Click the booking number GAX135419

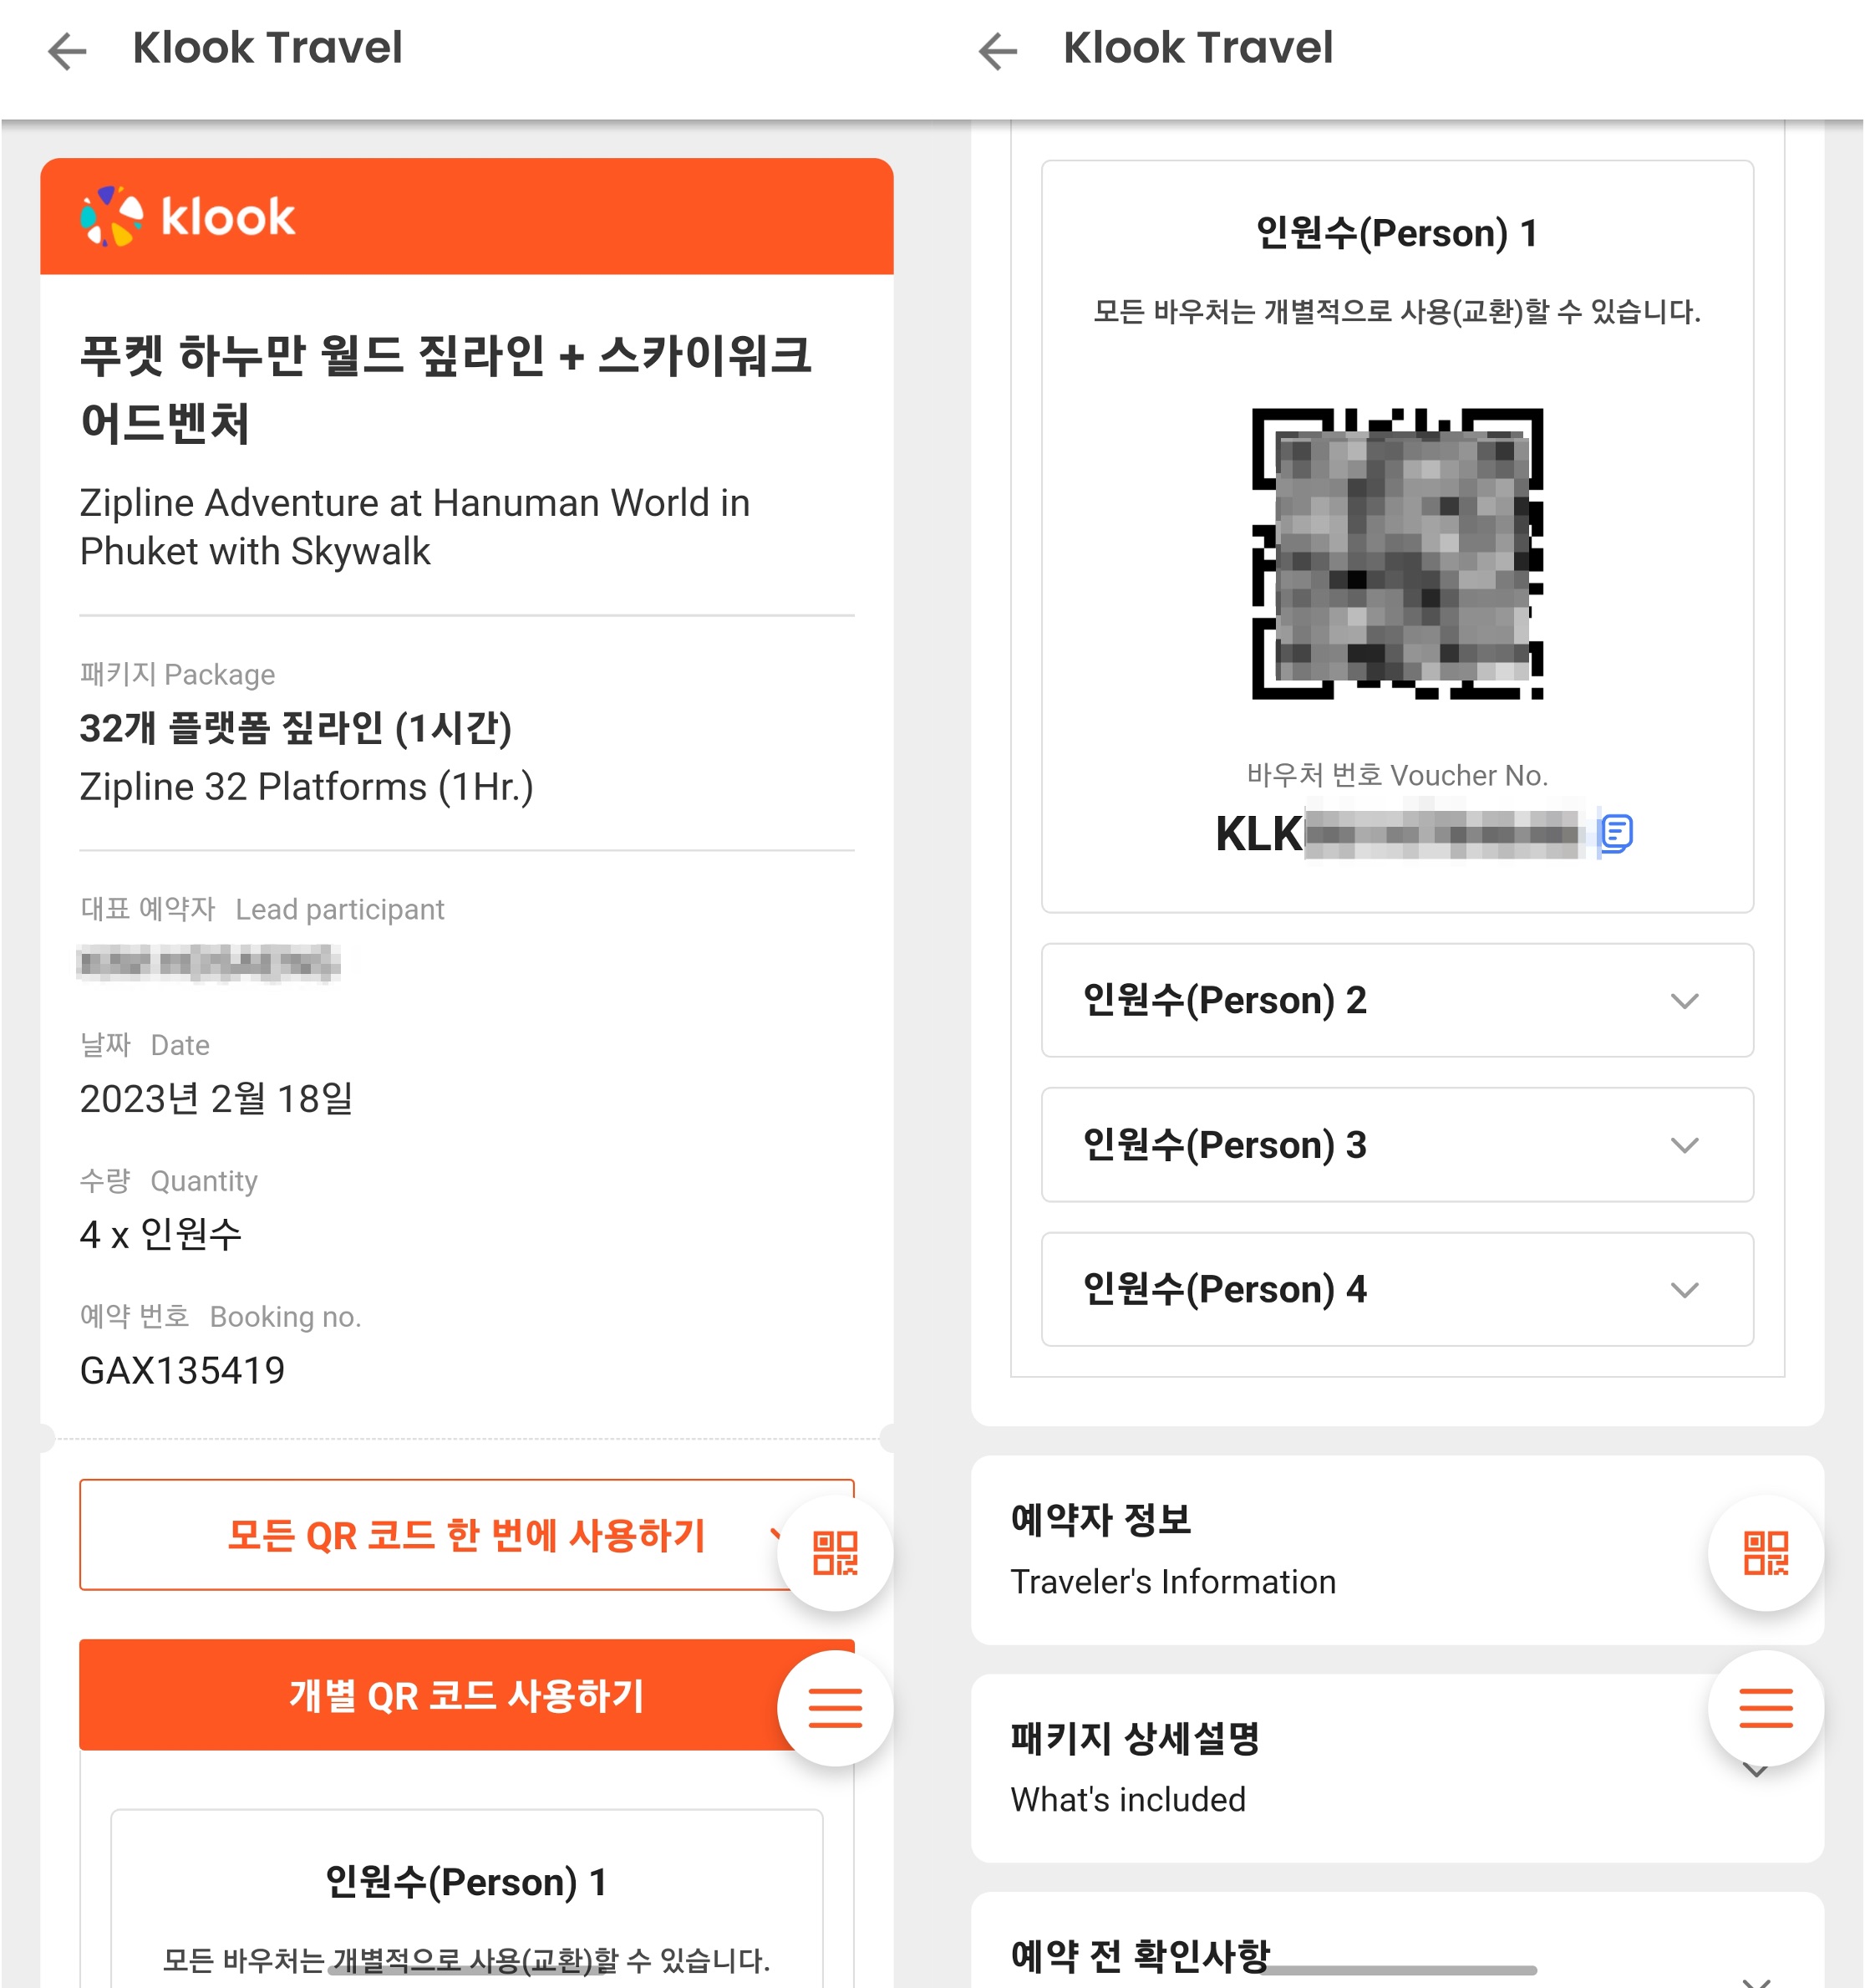(x=183, y=1371)
